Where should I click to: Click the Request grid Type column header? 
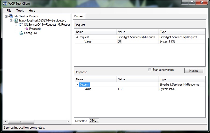click(182, 32)
